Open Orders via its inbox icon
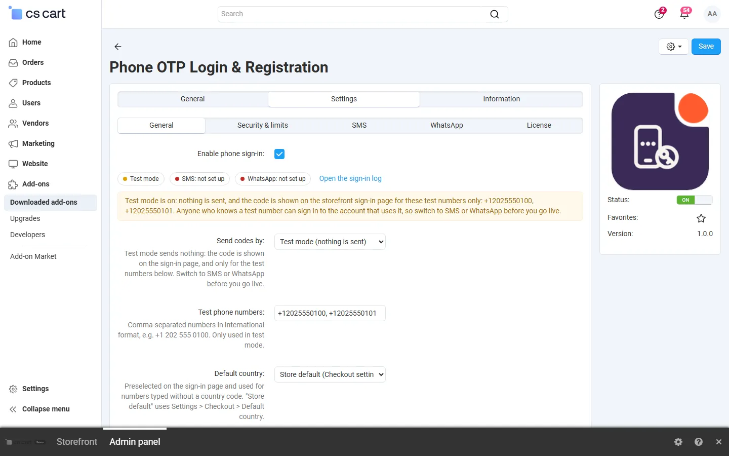Image resolution: width=729 pixels, height=456 pixels. coord(13,63)
